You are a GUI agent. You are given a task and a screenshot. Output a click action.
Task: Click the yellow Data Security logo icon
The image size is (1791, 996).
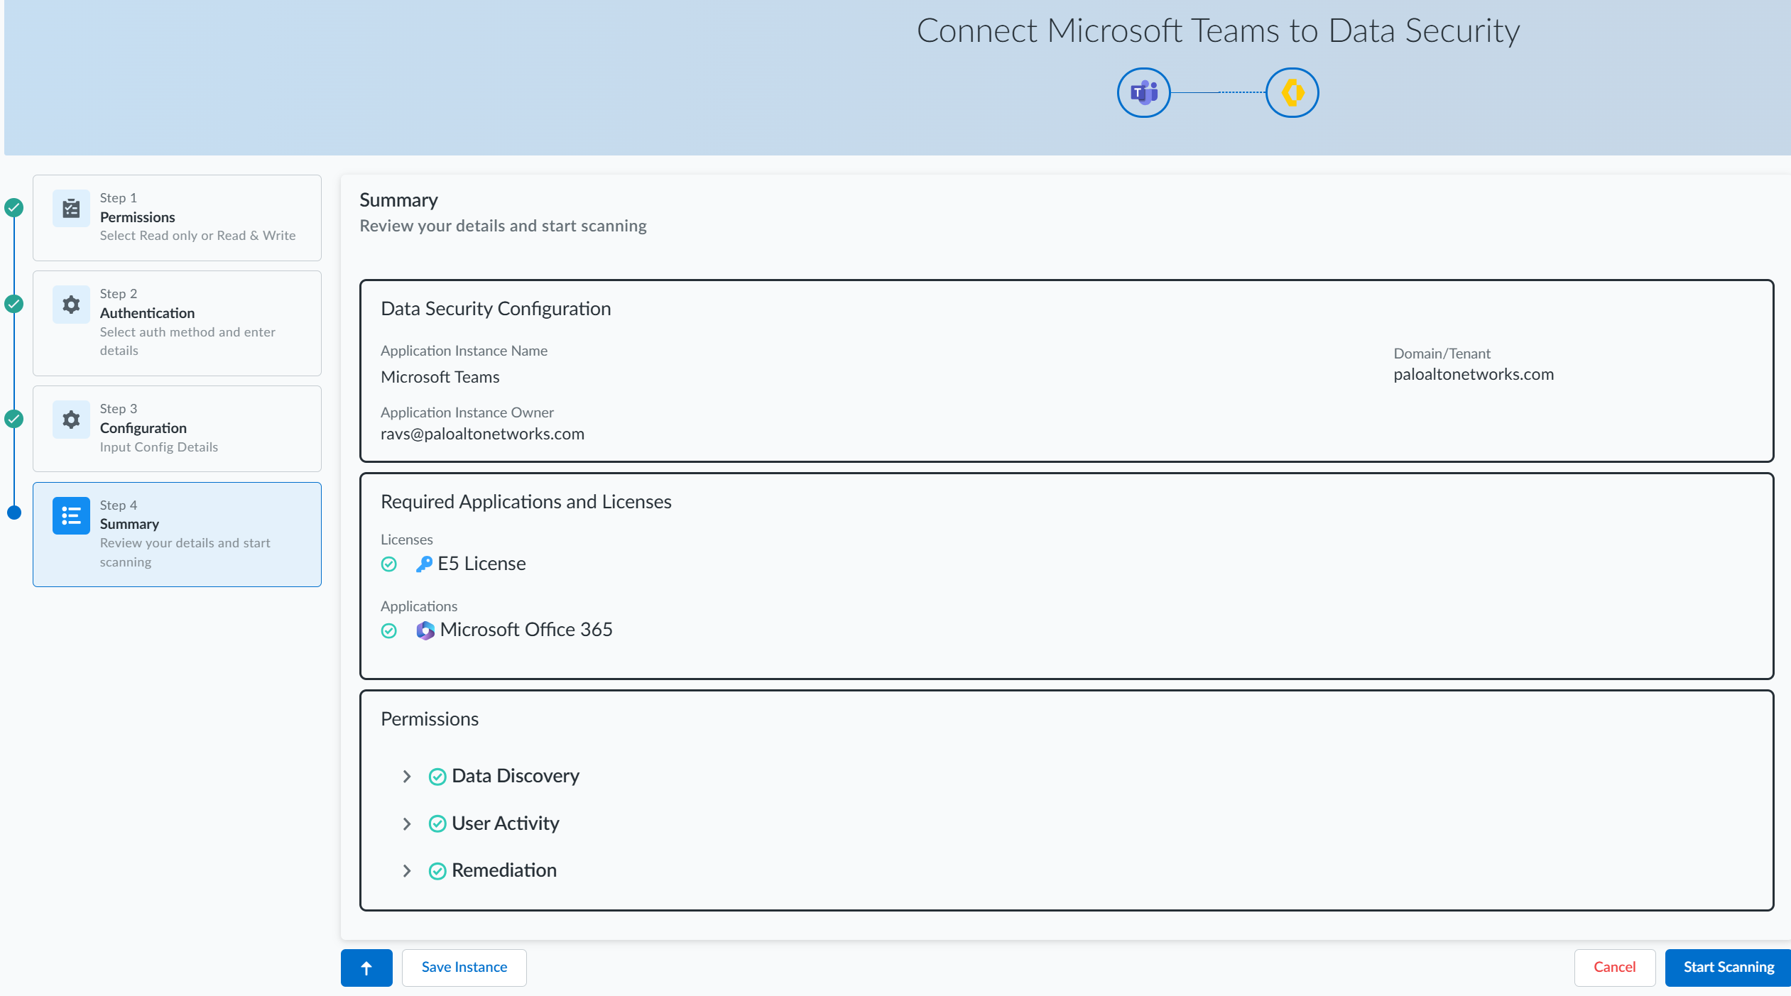(x=1292, y=92)
